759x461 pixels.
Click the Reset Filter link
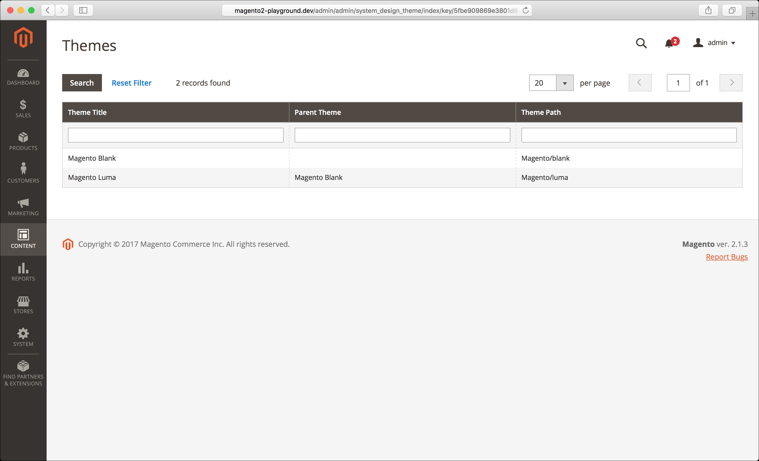click(131, 83)
